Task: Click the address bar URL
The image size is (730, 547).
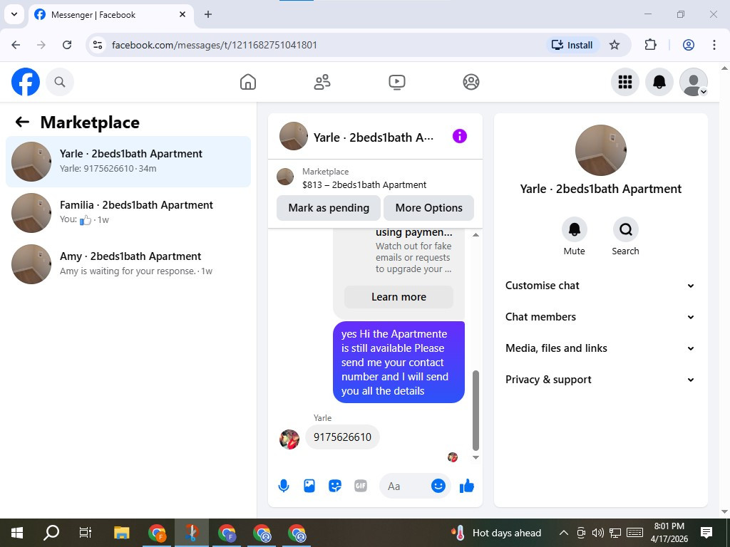Action: [x=215, y=45]
